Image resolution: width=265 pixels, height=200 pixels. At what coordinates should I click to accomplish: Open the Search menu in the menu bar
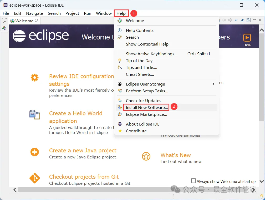click(x=54, y=13)
